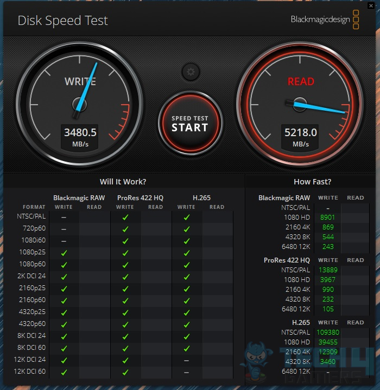Click the H.265 write dash for 12K DCI 24
The height and width of the screenshot is (390, 380).
[x=186, y=360]
